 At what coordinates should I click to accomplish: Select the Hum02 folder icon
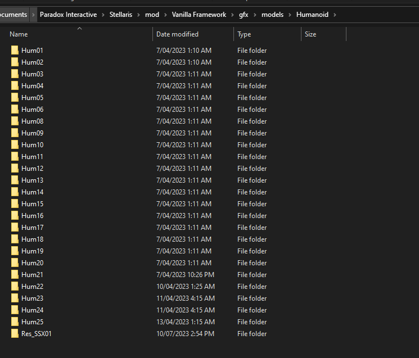click(15, 62)
